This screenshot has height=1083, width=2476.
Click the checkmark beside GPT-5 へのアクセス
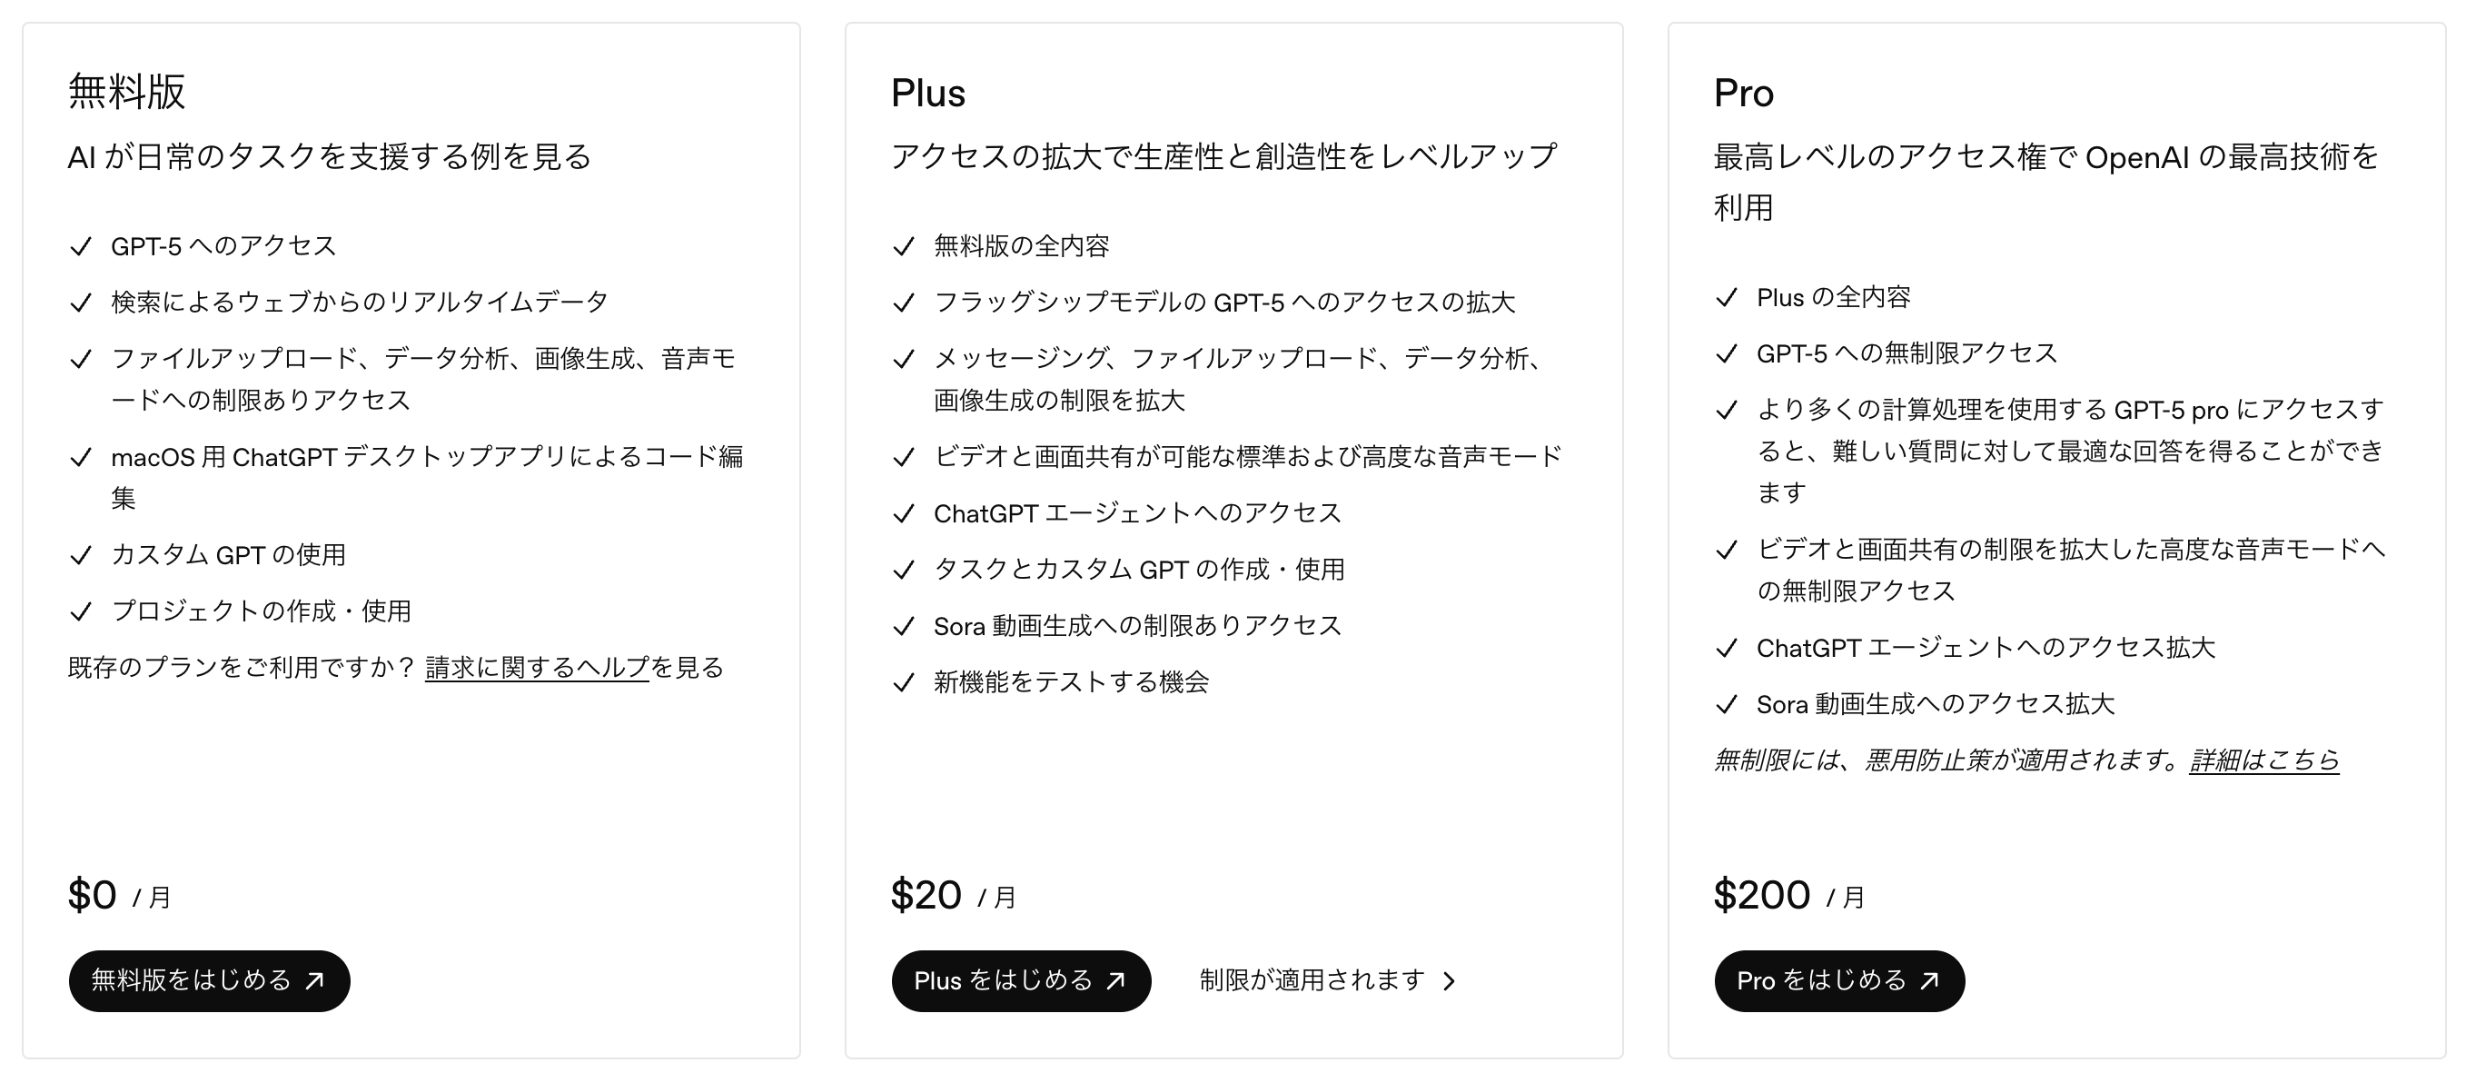[82, 247]
